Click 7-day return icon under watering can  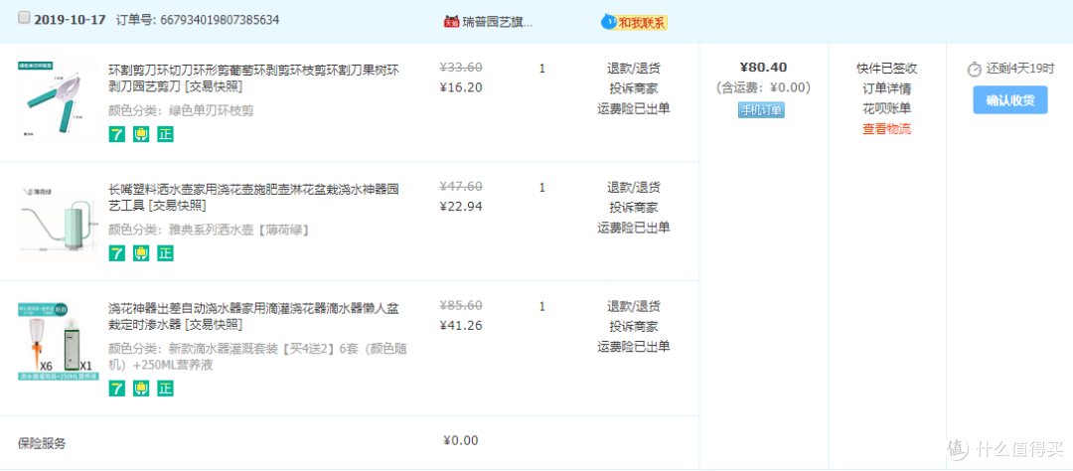point(117,253)
